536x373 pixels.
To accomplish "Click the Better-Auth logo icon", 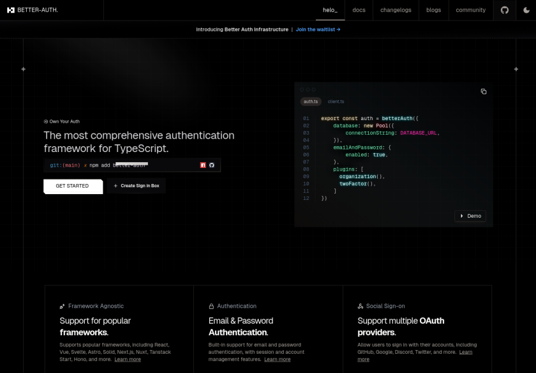I will pyautogui.click(x=11, y=10).
